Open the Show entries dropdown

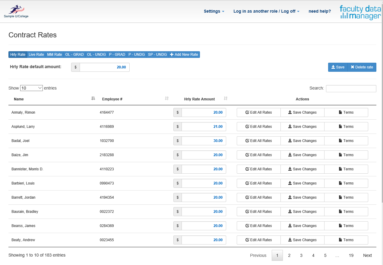[31, 88]
